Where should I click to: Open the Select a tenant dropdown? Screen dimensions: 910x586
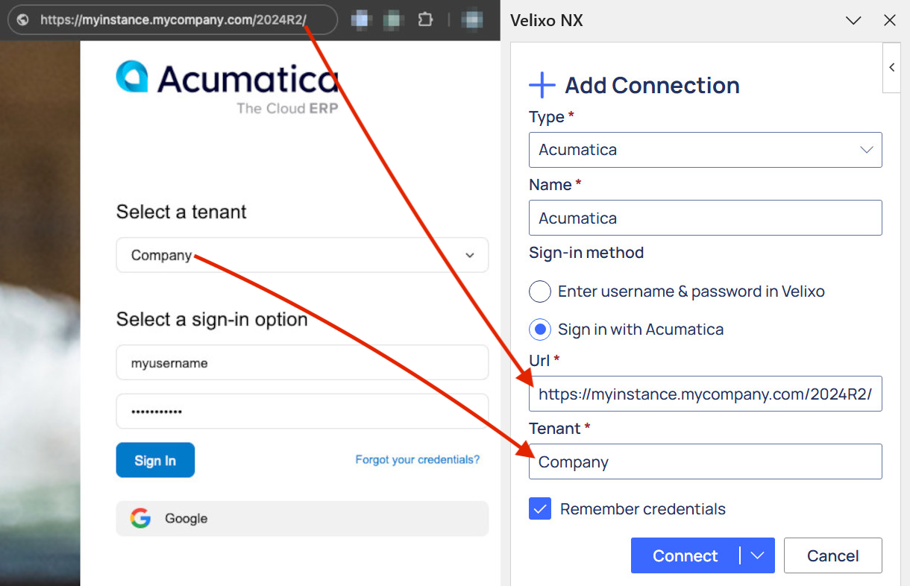coord(302,255)
